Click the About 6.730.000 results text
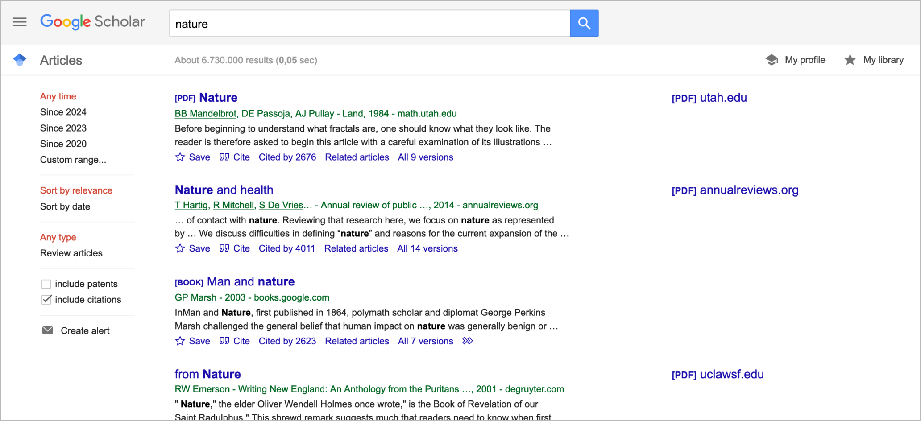921x421 pixels. point(246,60)
